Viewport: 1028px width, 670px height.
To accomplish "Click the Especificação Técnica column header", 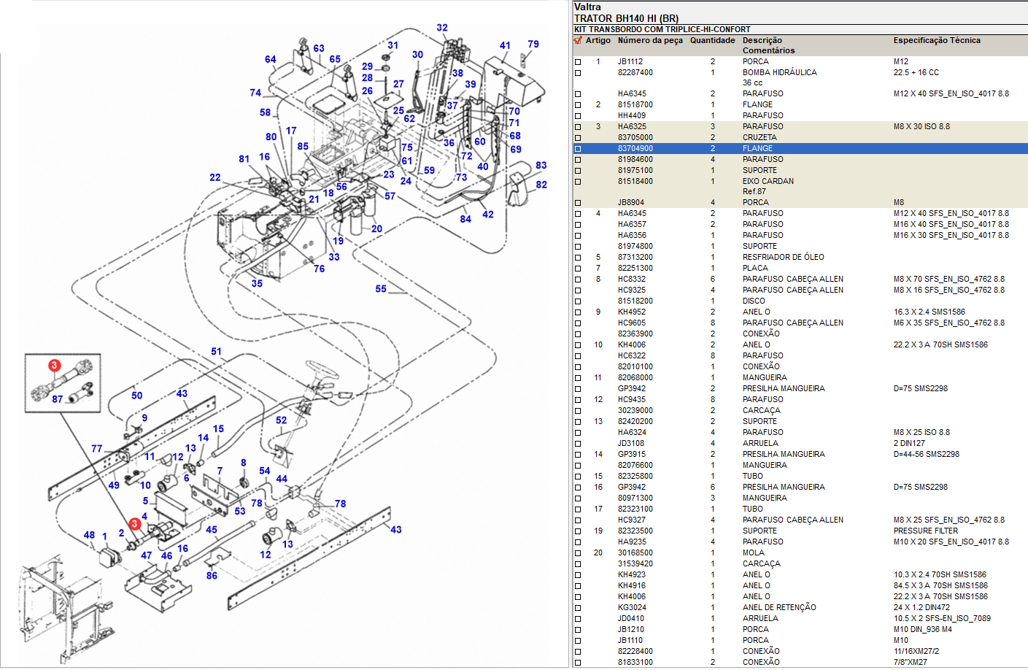I will tap(937, 41).
